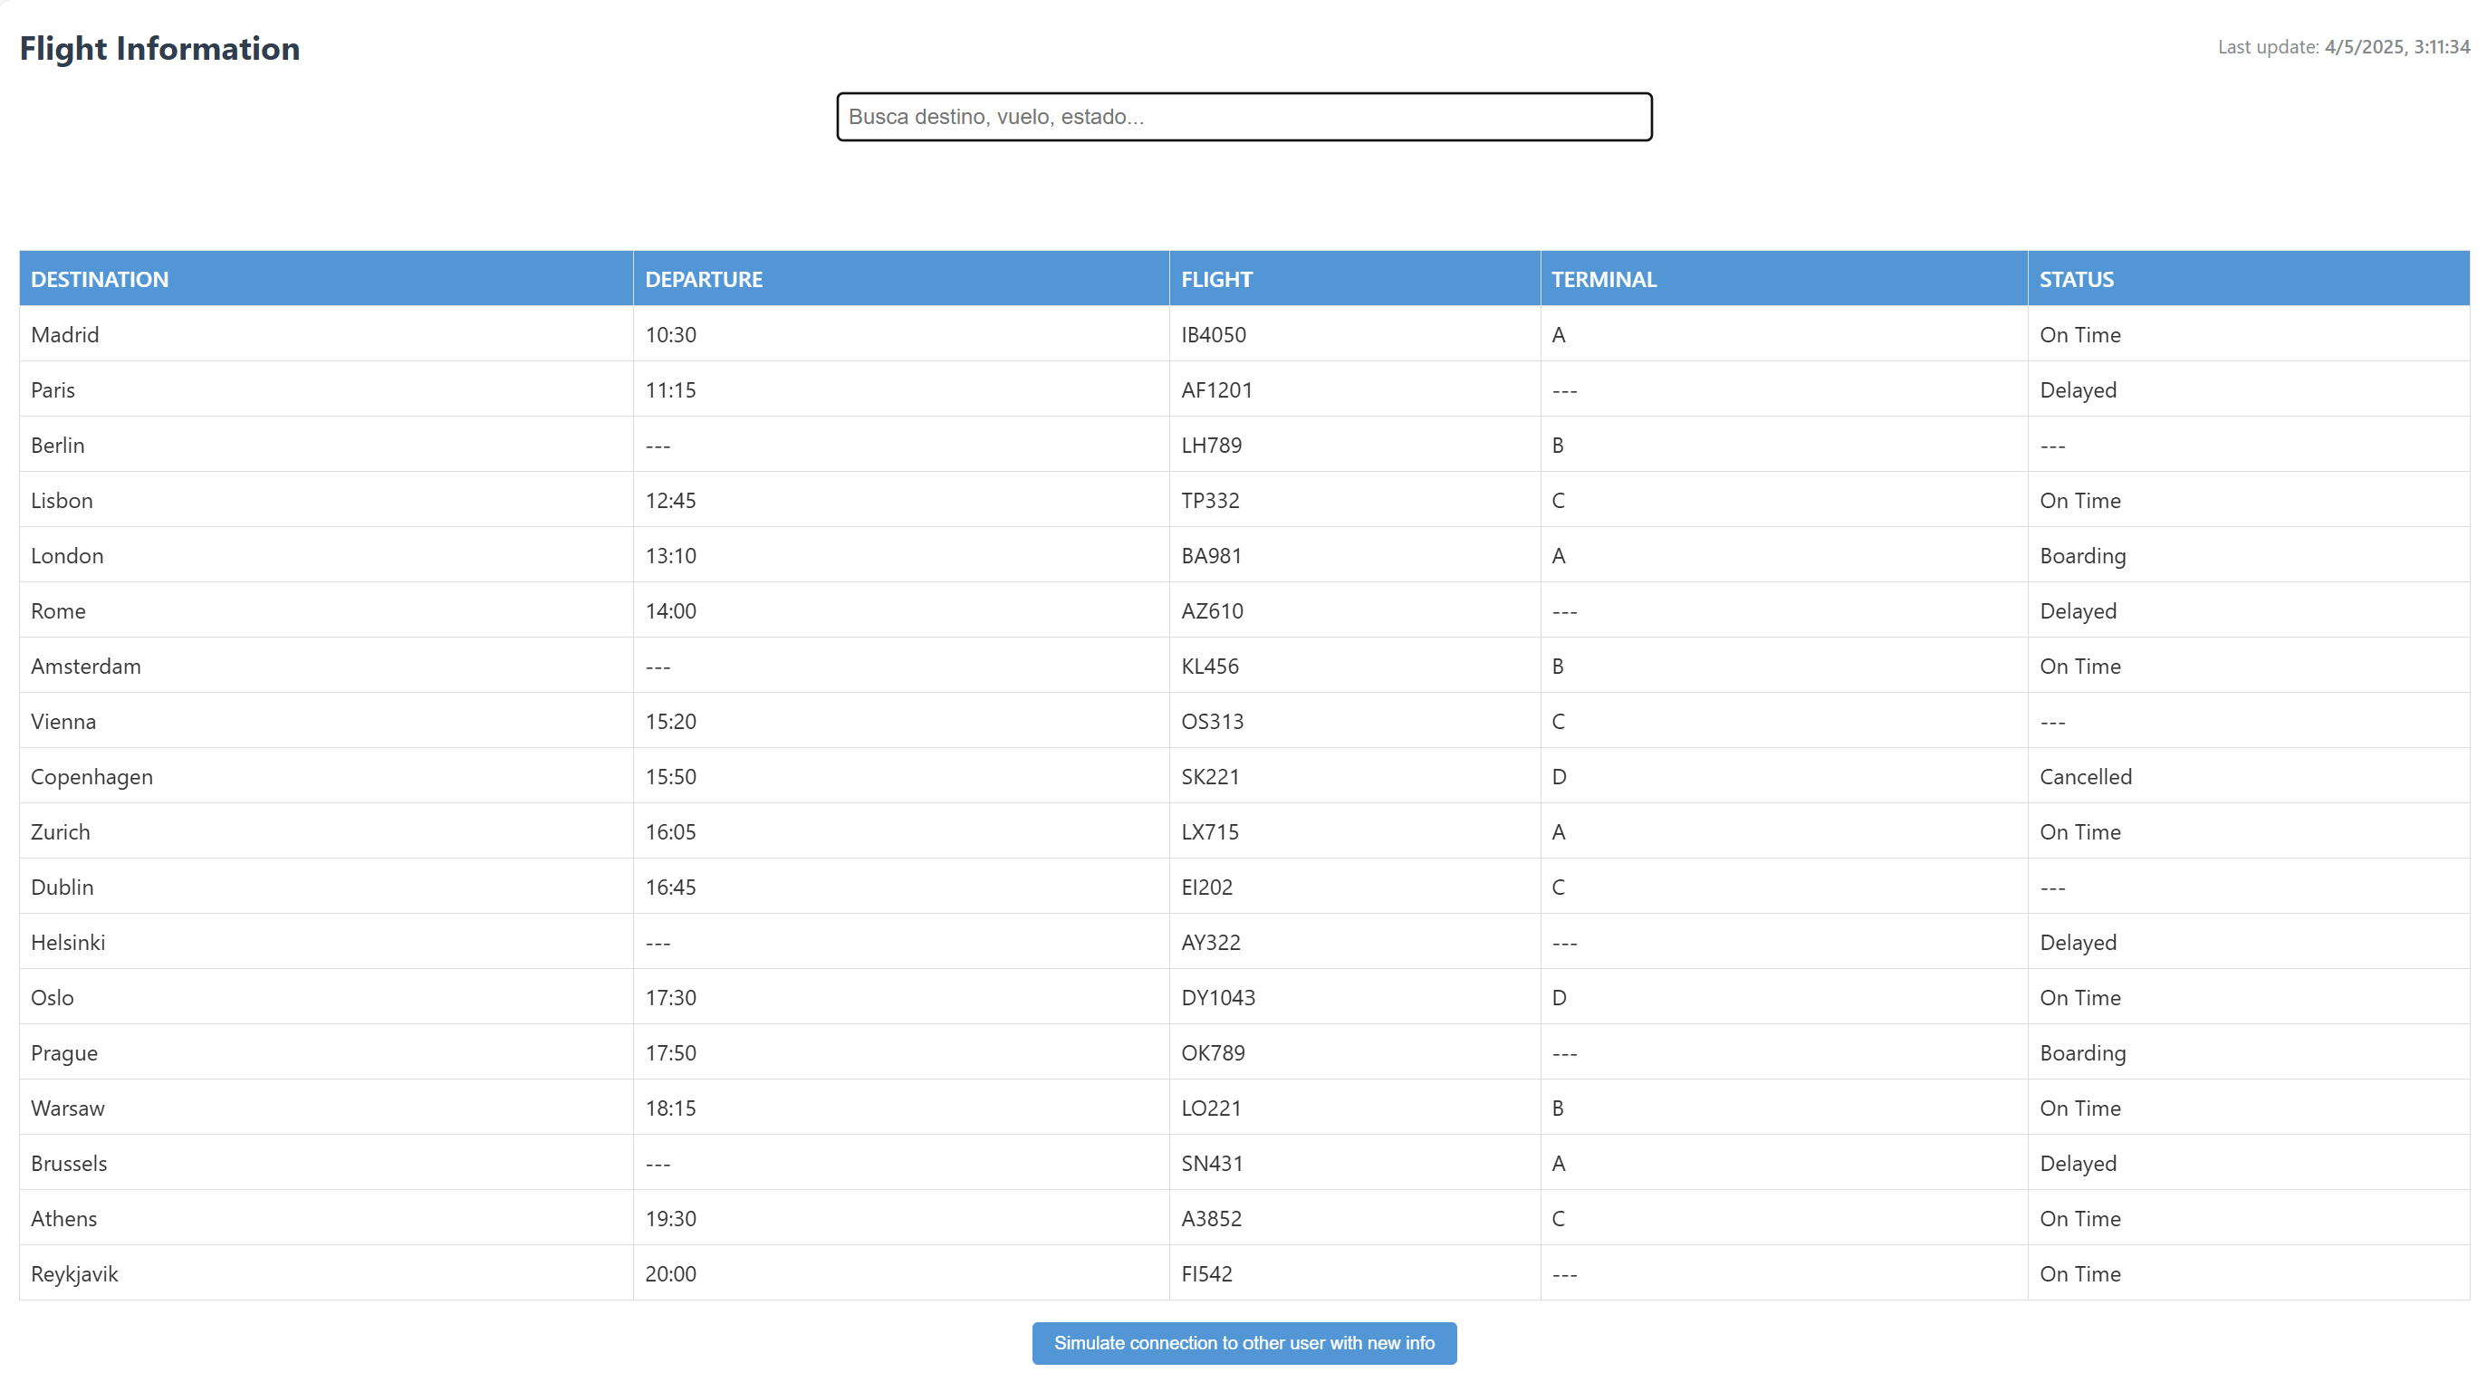Click the STATUS column header
The height and width of the screenshot is (1382, 2487).
pos(2076,279)
